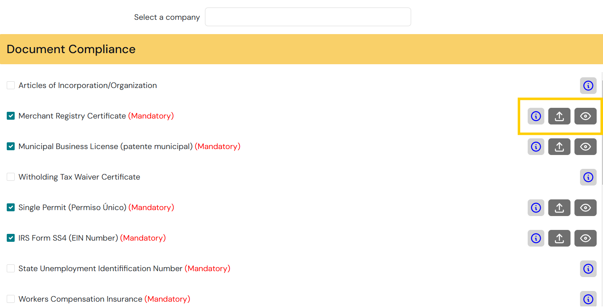Preview Municipal Business License via eye icon
The height and width of the screenshot is (308, 603).
(585, 147)
